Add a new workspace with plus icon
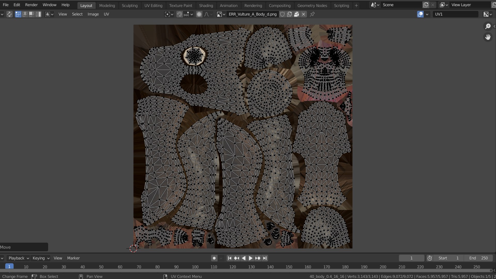496x279 pixels. (x=356, y=5)
